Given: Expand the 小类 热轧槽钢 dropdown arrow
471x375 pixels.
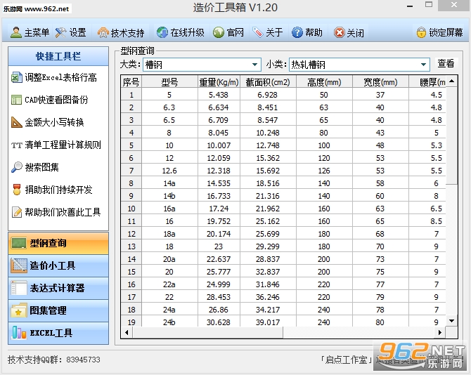Looking at the screenshot, I should 423,65.
